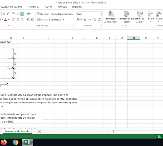Apply percent style format
This screenshot has width=163, height=146.
pos(85,20)
